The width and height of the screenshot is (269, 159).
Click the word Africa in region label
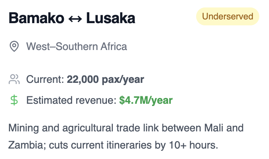pyautogui.click(x=114, y=46)
